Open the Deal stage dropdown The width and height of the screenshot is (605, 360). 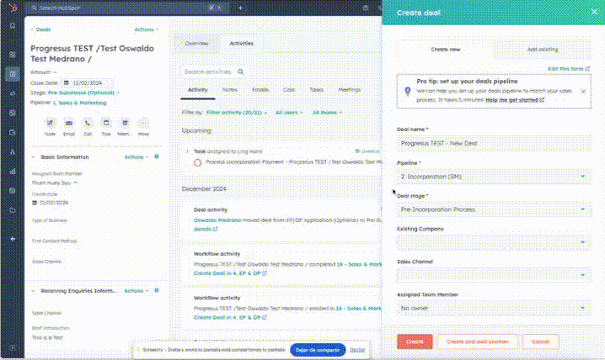493,209
